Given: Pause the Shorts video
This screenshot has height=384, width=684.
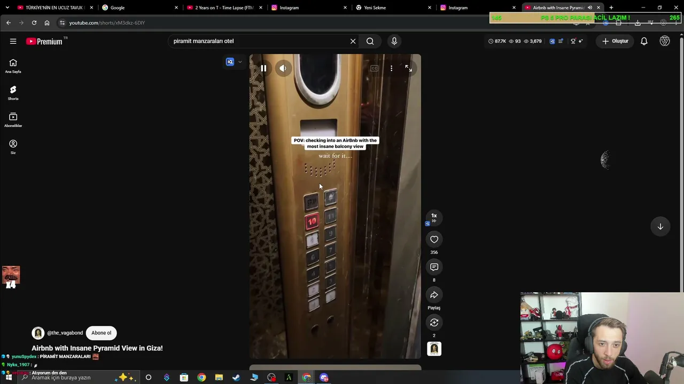Looking at the screenshot, I should [x=263, y=68].
